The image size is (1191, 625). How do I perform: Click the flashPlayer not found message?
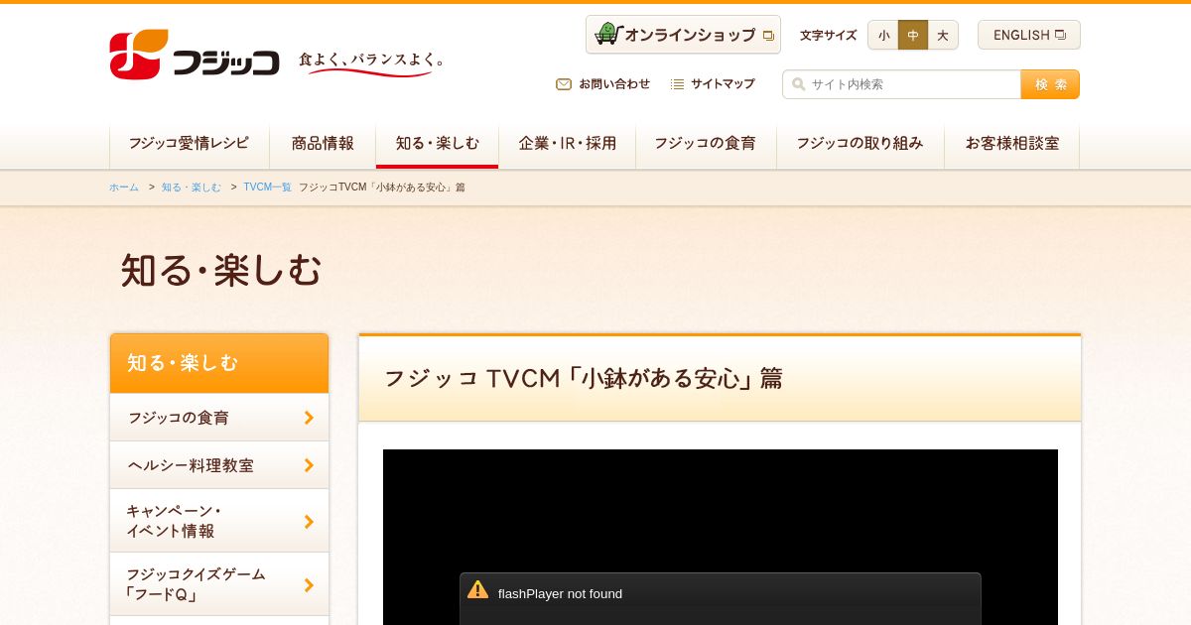(x=560, y=594)
